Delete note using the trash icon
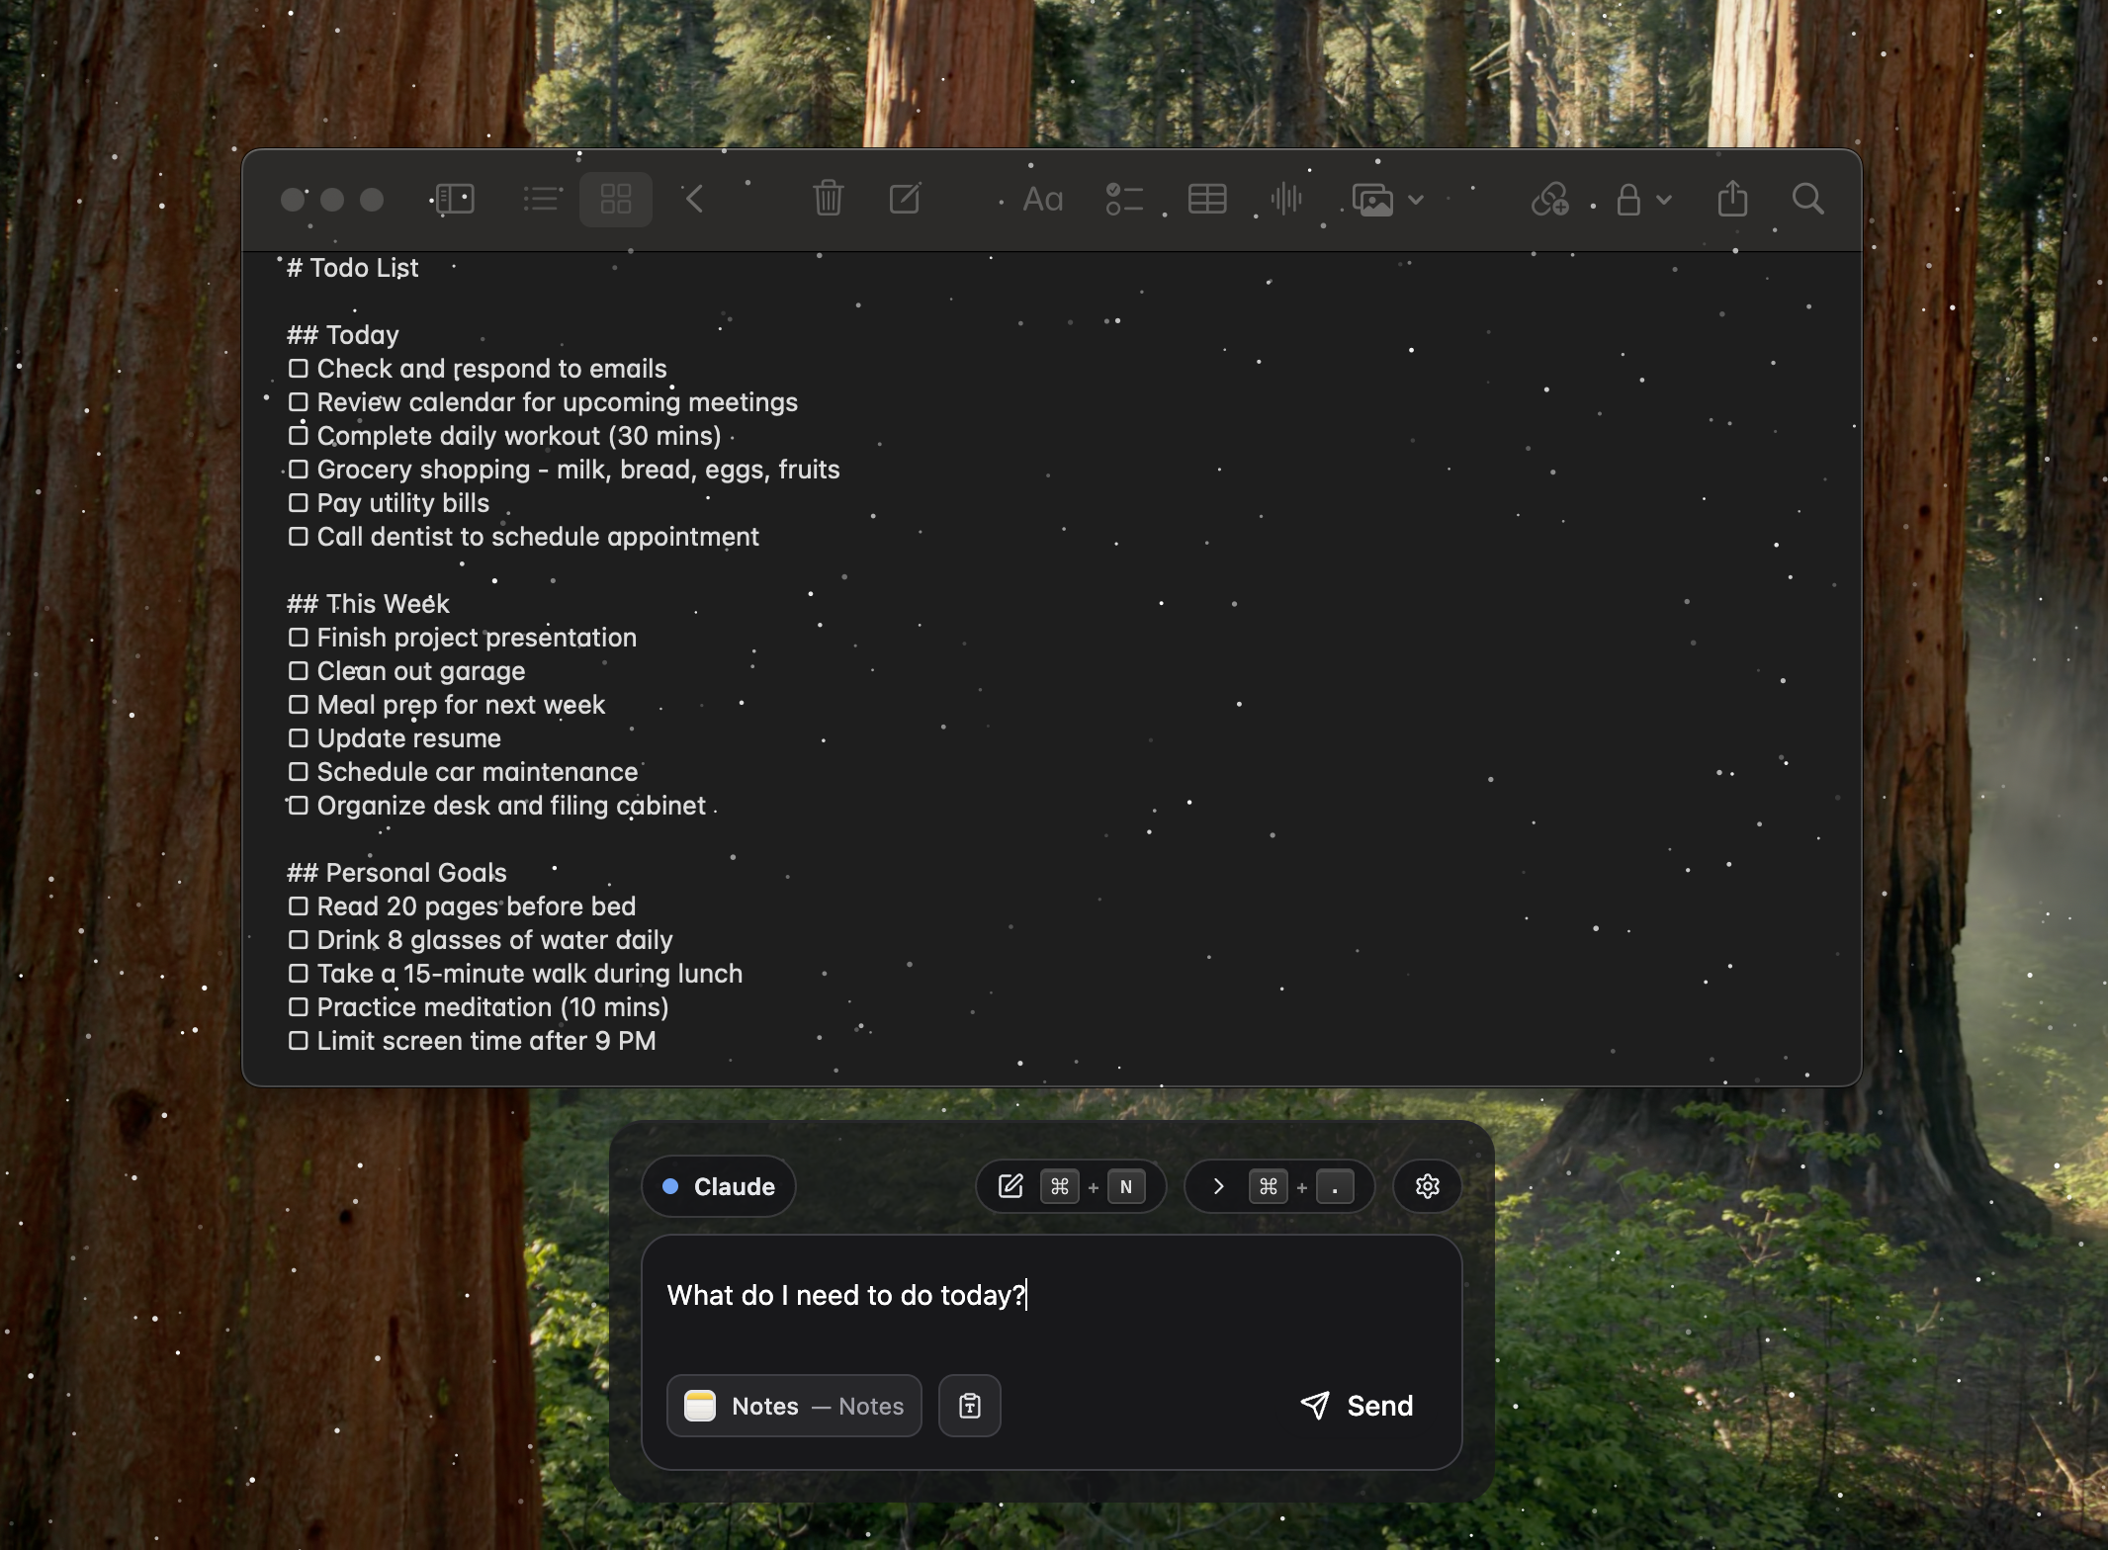Image resolution: width=2108 pixels, height=1550 pixels. click(x=829, y=199)
